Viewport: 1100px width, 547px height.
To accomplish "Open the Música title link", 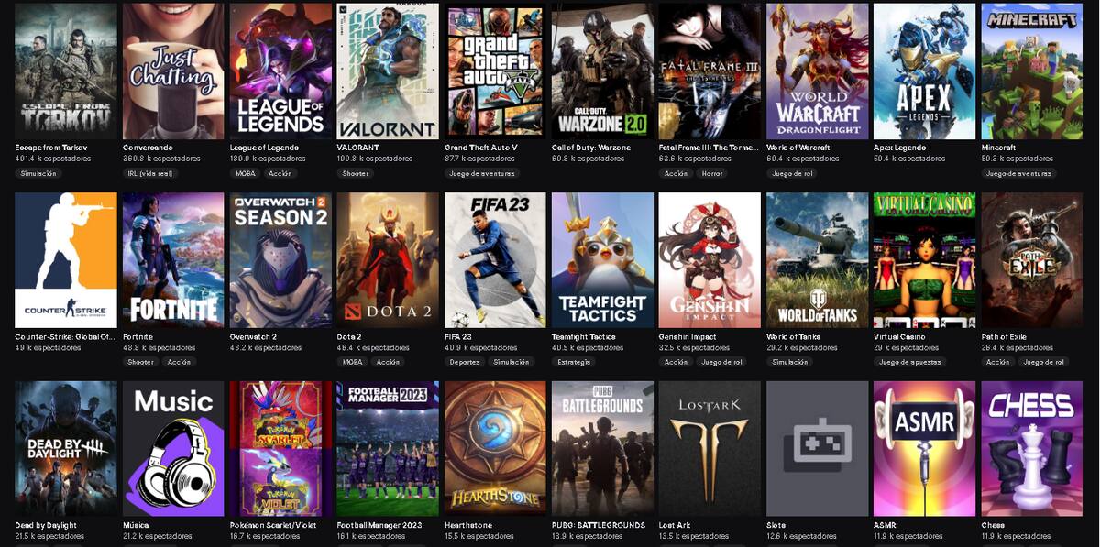I will (137, 525).
